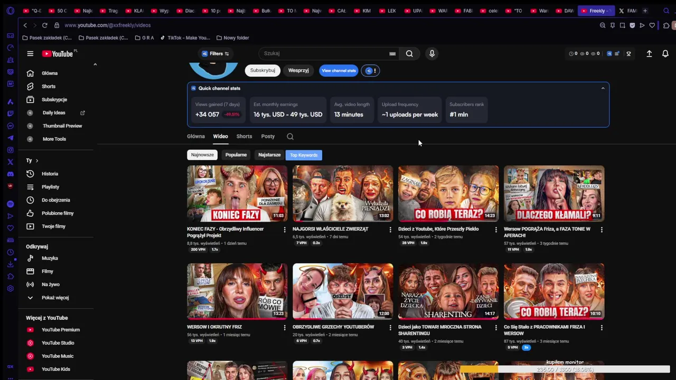The image size is (676, 380).
Task: Collapse sidebar extension section with up arrow
Action: 95,64
